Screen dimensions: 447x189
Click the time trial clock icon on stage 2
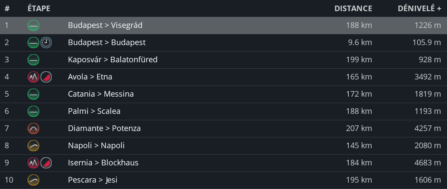point(46,43)
